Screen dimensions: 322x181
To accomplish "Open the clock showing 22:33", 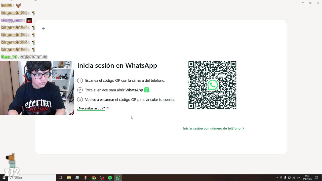I will point(307,178).
